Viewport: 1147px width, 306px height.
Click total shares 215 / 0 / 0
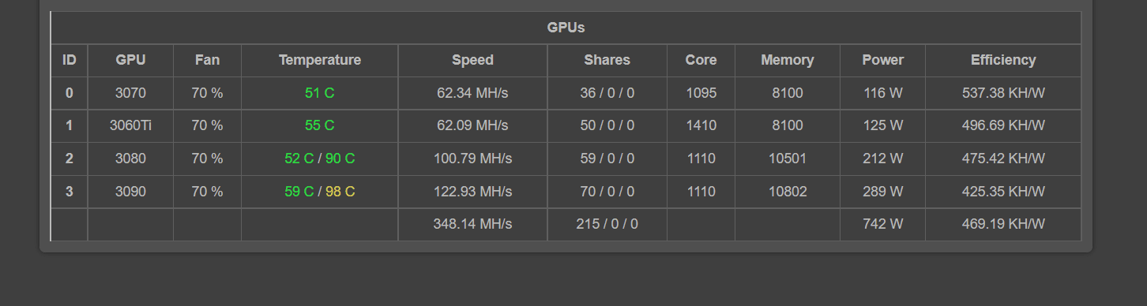(607, 224)
